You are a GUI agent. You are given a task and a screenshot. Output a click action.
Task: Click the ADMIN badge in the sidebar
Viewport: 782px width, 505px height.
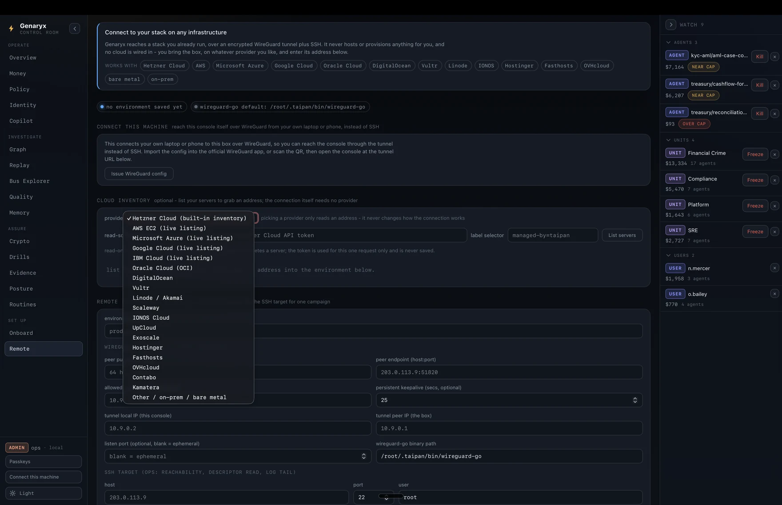coord(17,448)
